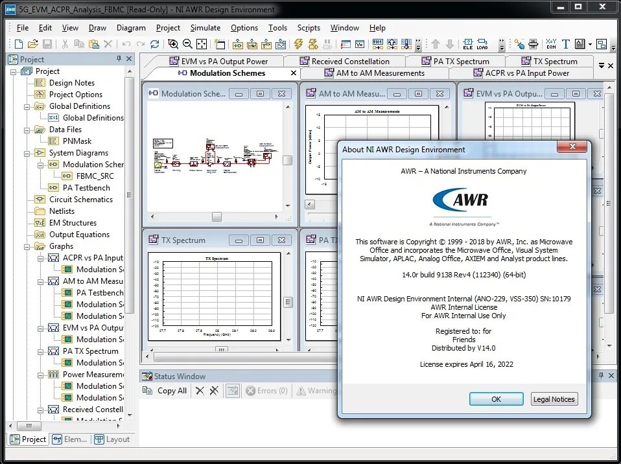The image size is (621, 464).
Task: Open the V= variable browser icon
Action: [360, 44]
